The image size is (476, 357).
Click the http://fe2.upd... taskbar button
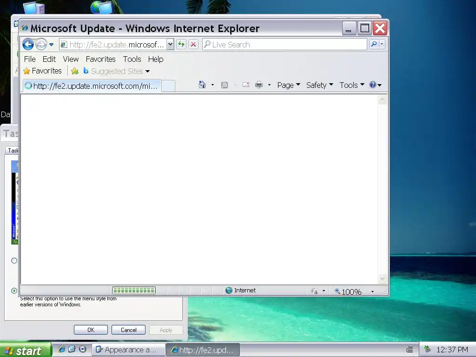[x=203, y=350]
